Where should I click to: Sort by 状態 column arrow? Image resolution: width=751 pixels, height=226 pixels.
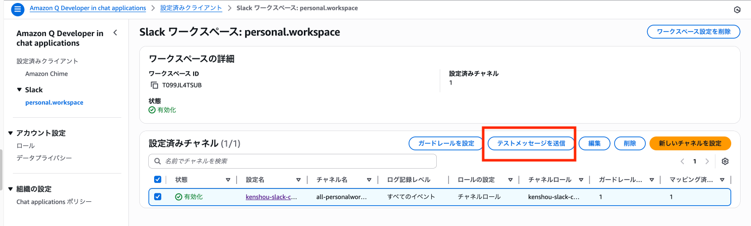click(228, 180)
